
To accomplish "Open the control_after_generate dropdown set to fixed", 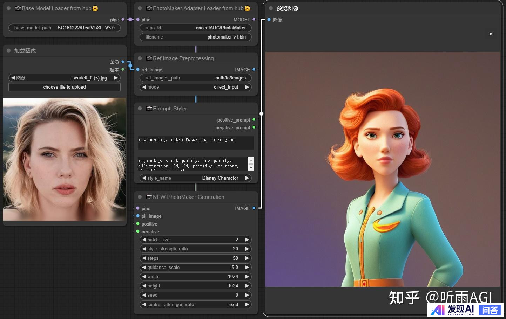I will (x=196, y=305).
